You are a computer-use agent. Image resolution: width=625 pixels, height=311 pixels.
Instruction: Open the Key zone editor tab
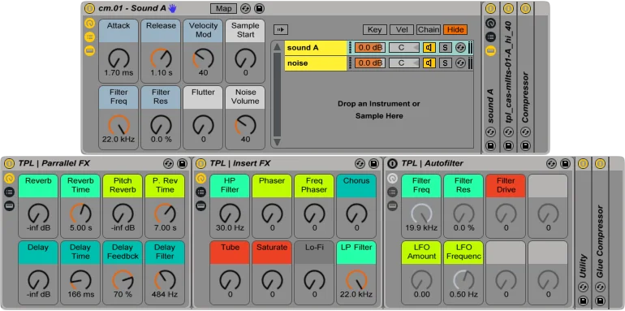click(x=375, y=29)
